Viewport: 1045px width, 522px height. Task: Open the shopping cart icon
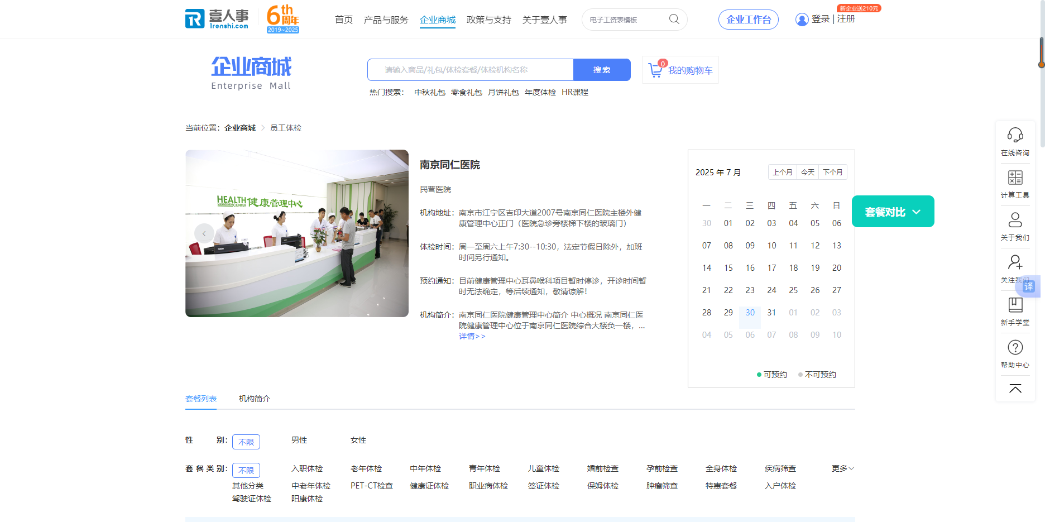655,70
